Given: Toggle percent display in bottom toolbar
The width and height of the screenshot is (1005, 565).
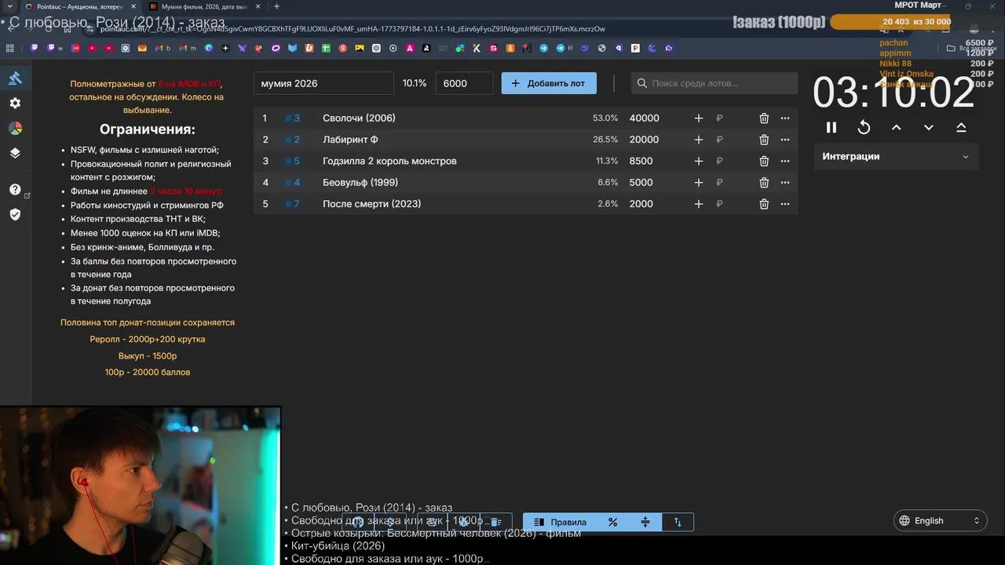Looking at the screenshot, I should tap(613, 522).
